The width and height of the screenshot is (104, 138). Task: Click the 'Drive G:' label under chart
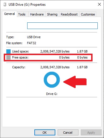tap(52, 94)
